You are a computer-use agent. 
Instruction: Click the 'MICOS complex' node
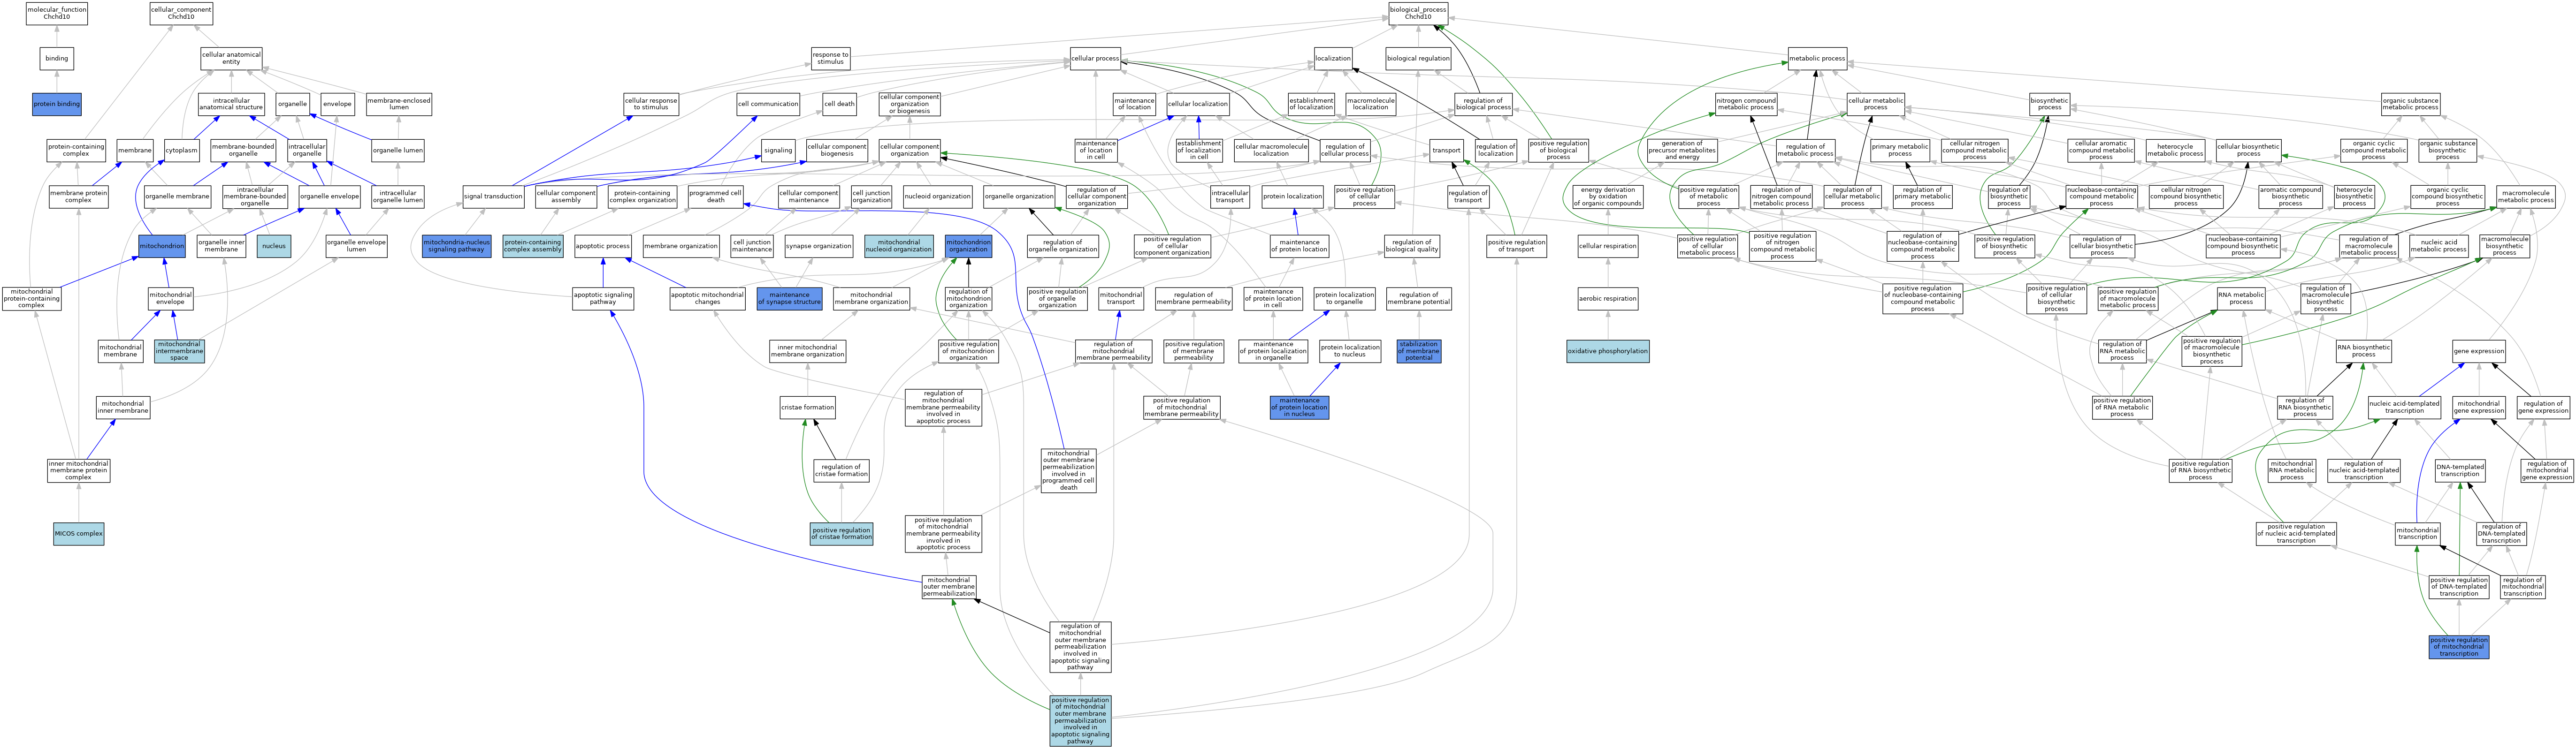click(x=79, y=534)
